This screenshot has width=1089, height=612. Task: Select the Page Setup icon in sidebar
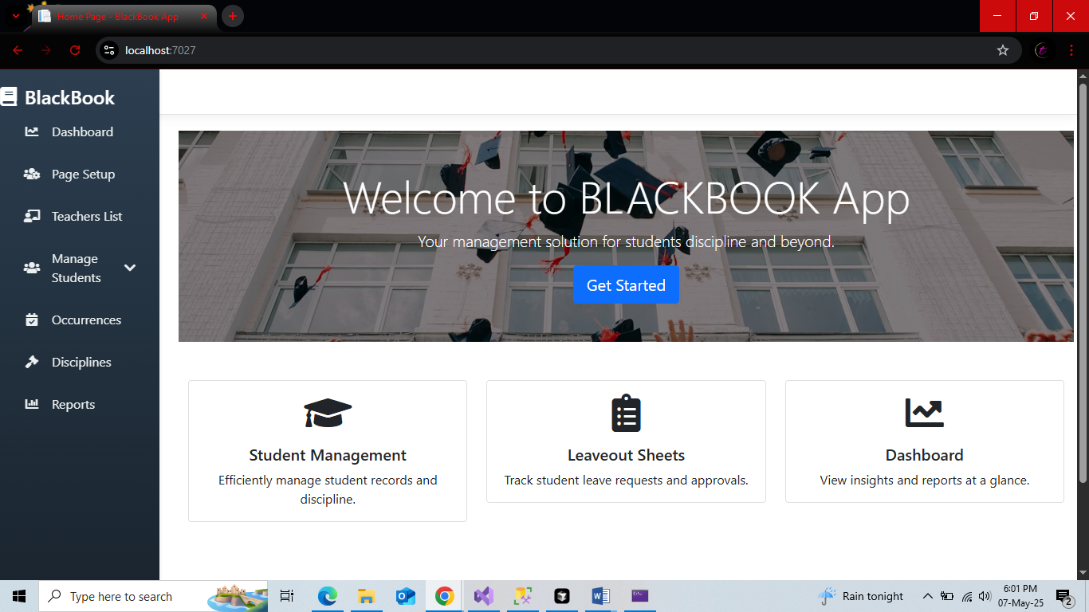click(x=32, y=175)
